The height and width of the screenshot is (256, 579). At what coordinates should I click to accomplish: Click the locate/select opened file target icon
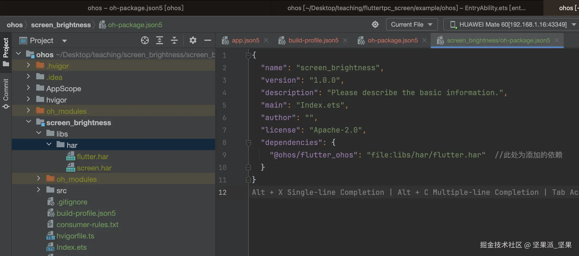[x=145, y=40]
